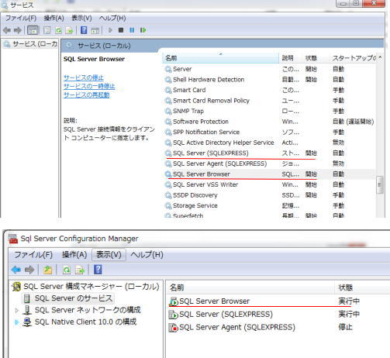Select SQL Active Directory Helper Service
The image size is (390, 358).
point(269,143)
